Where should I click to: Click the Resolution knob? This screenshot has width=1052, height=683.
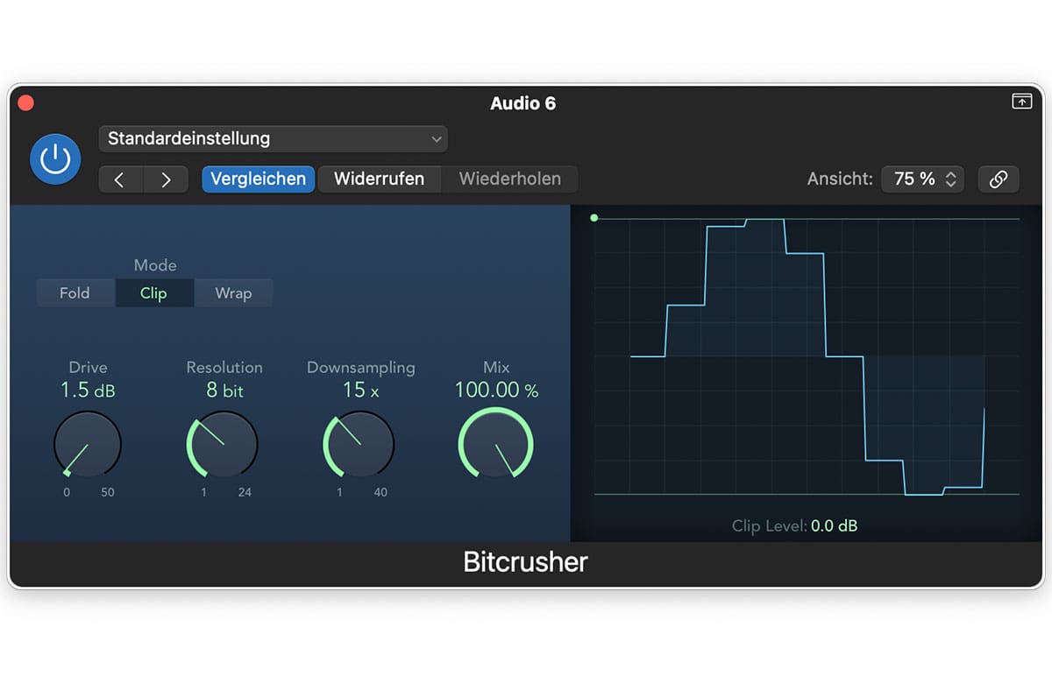[x=223, y=444]
